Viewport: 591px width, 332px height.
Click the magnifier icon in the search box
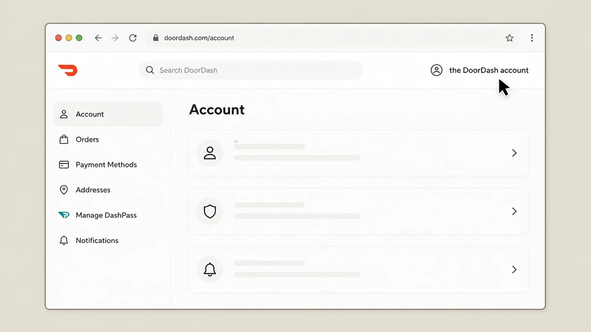click(x=150, y=70)
